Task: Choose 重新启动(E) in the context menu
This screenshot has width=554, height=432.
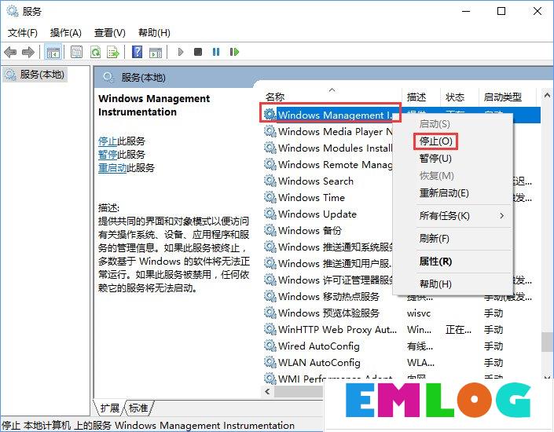Action: pos(444,193)
